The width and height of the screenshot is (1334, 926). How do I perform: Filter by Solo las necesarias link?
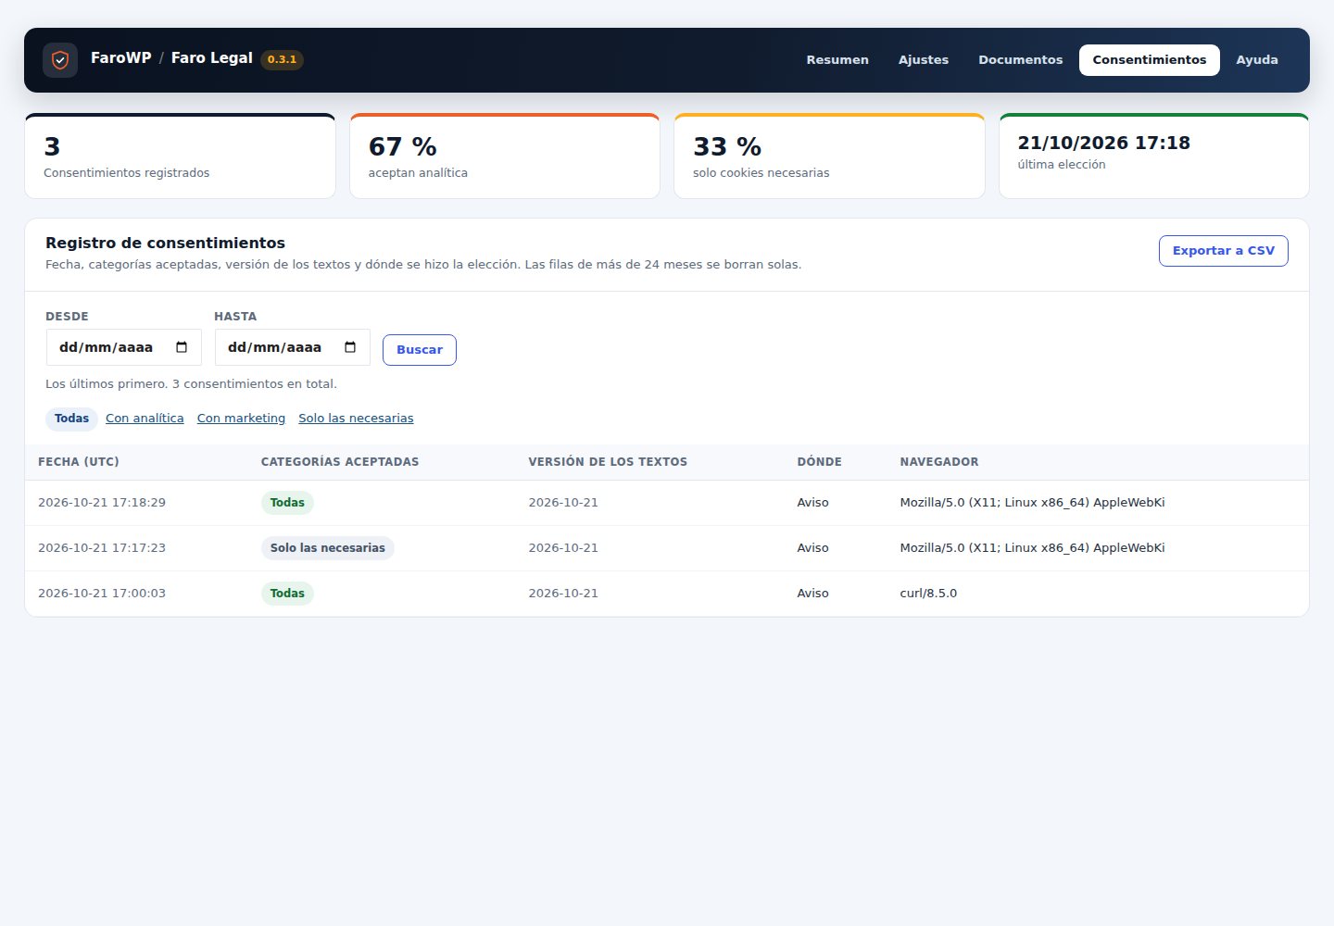(x=356, y=419)
